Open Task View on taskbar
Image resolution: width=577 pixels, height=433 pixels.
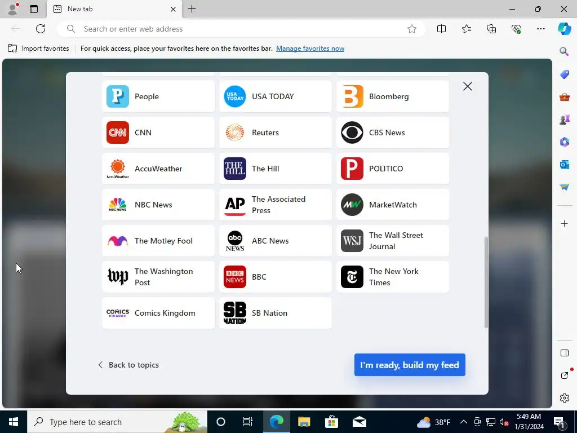(x=248, y=422)
